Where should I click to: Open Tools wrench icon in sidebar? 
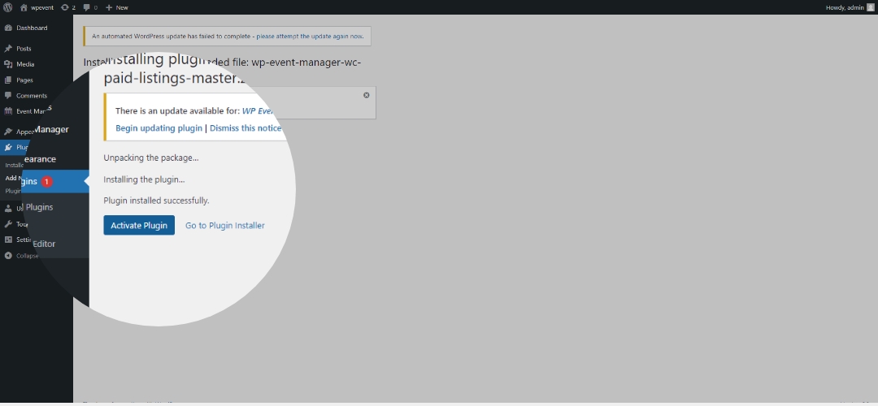tap(8, 223)
